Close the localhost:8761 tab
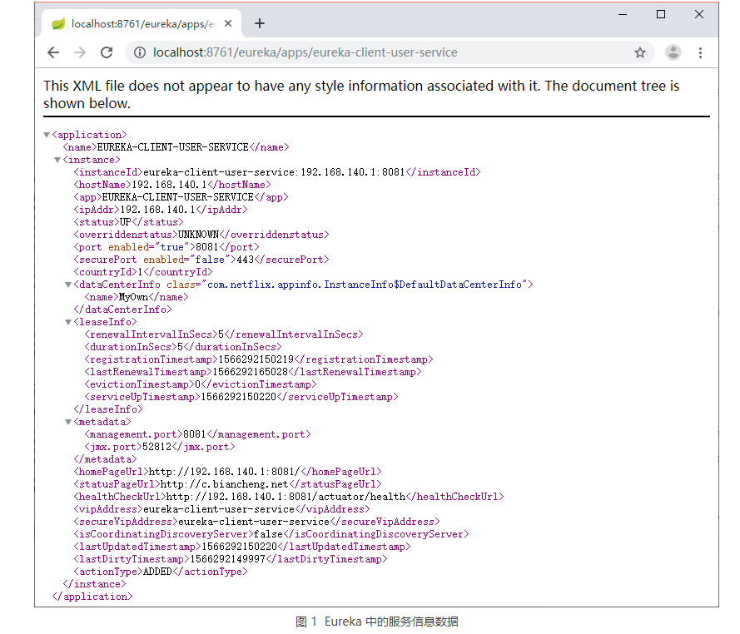740x634 pixels. [228, 23]
